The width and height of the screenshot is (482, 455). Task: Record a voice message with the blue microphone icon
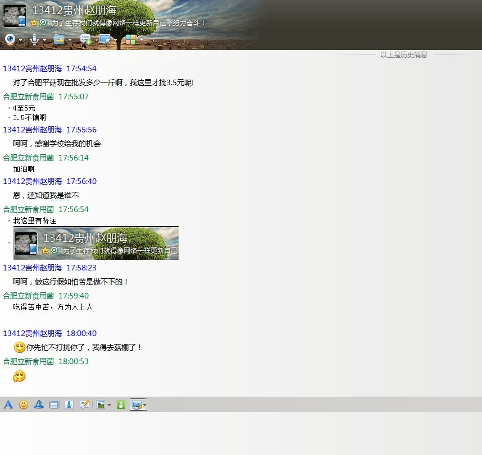click(69, 405)
